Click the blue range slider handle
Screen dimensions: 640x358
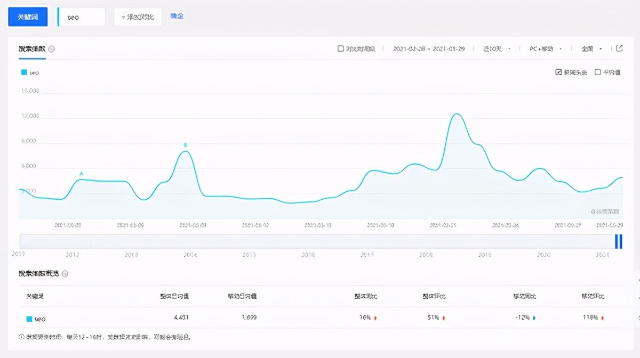tap(619, 241)
